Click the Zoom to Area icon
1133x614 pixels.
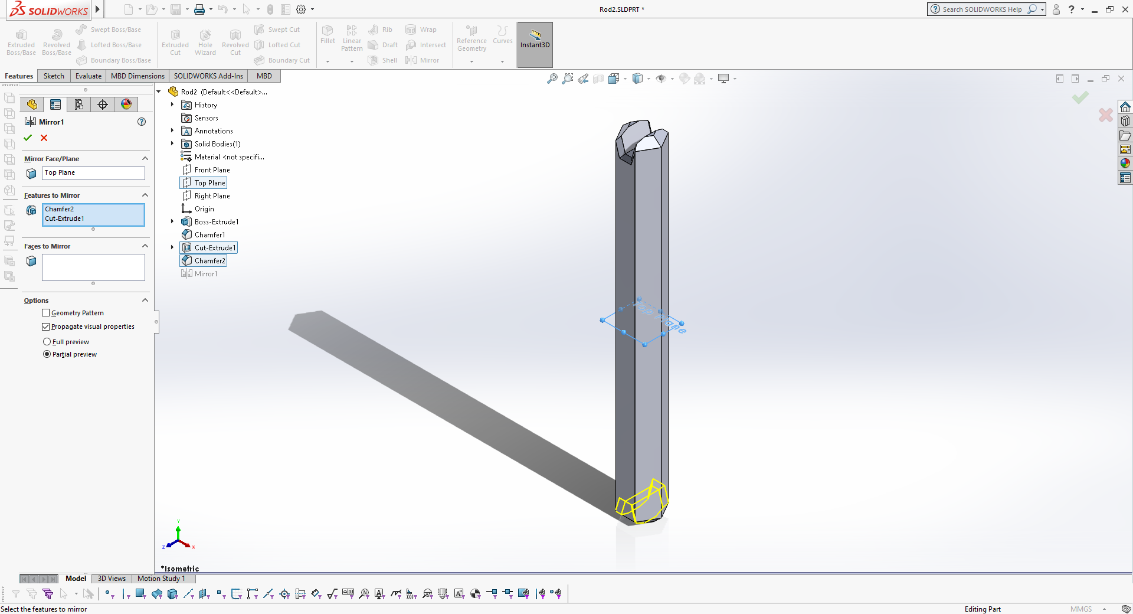pyautogui.click(x=568, y=79)
